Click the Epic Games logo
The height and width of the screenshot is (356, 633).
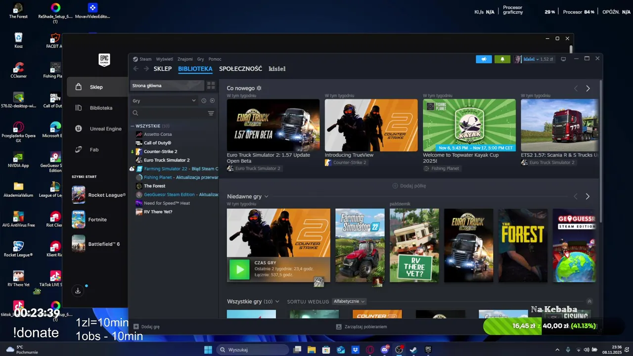click(104, 60)
